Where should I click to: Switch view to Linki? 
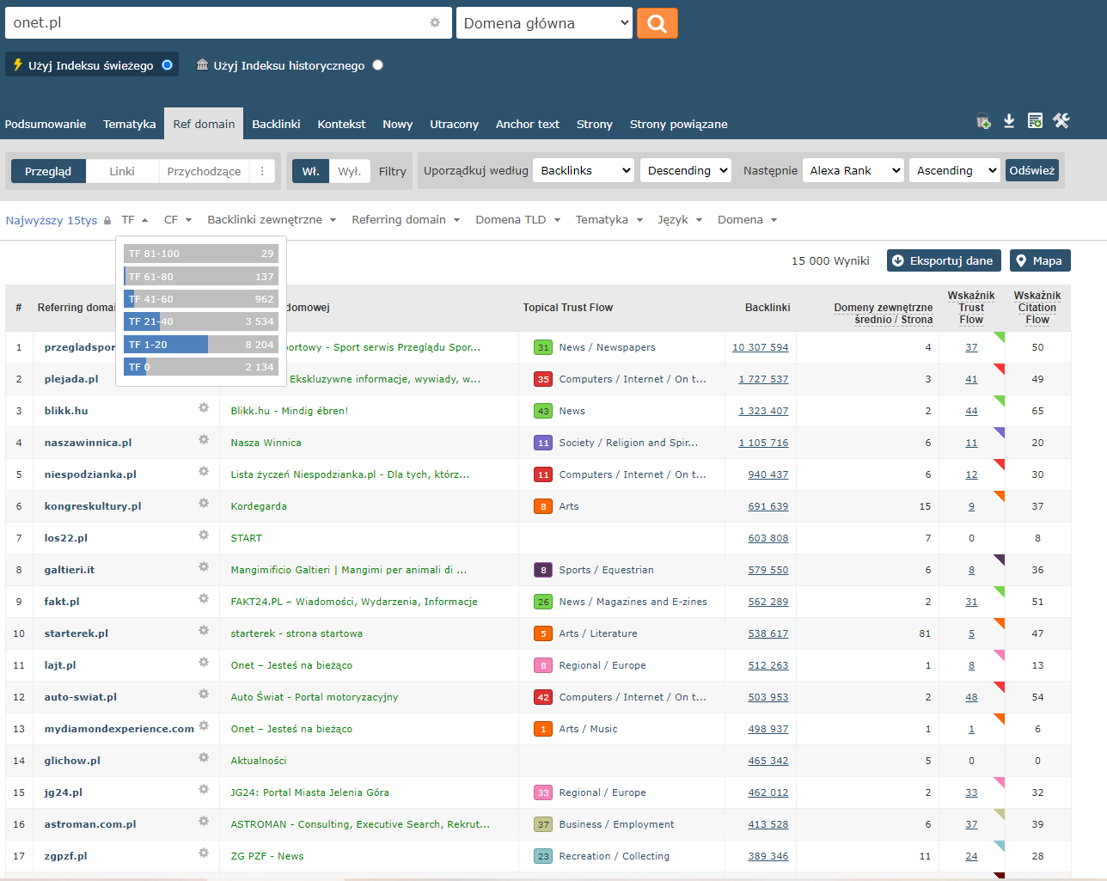pos(122,171)
